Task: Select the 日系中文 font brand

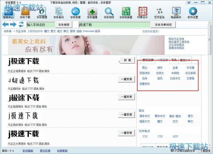Action: tap(175, 78)
